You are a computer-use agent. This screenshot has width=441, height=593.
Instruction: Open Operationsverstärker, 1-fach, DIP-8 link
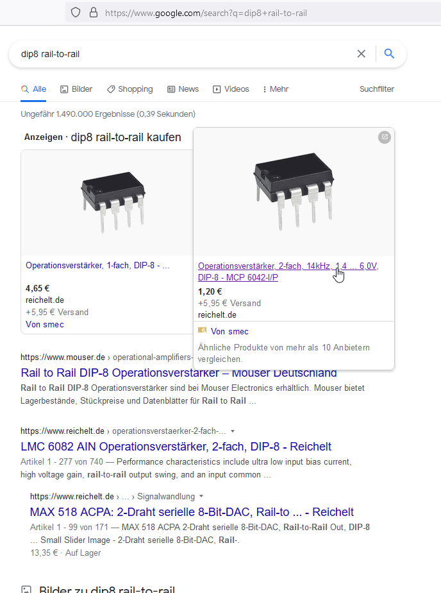click(x=97, y=266)
